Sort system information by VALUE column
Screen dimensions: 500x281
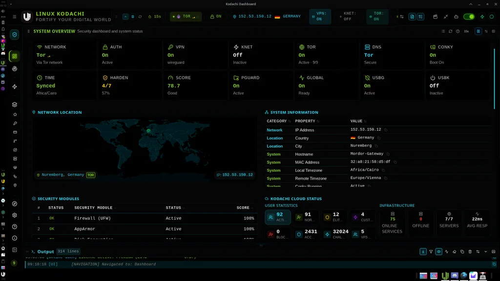pyautogui.click(x=358, y=121)
